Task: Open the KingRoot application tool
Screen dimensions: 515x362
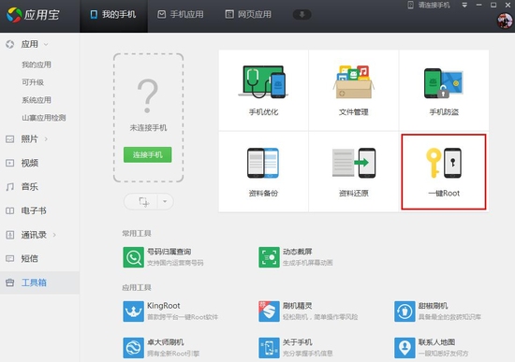Action: tap(170, 311)
